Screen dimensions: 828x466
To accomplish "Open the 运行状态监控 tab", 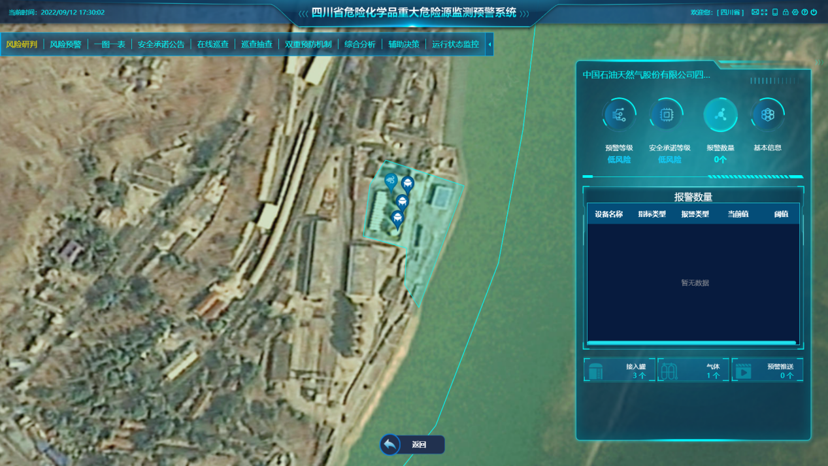I will (x=455, y=44).
